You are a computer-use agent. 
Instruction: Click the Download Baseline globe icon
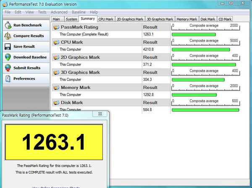tap(8, 57)
